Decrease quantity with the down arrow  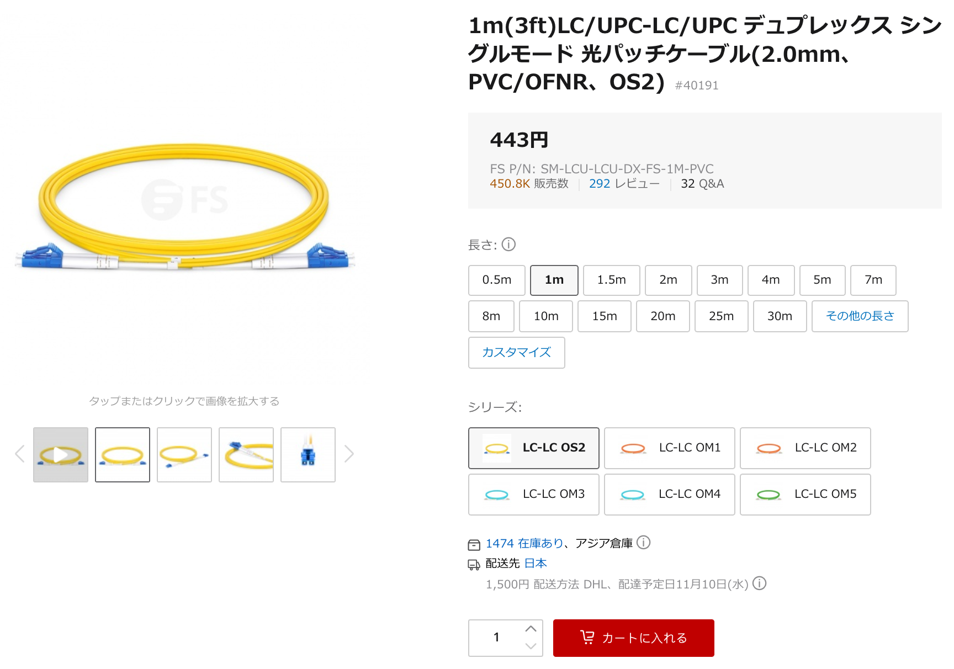tap(531, 646)
